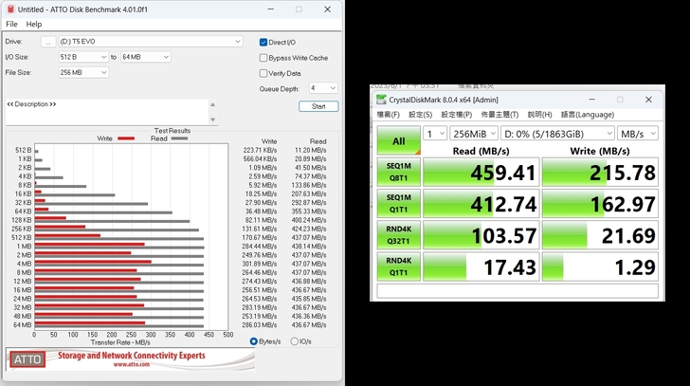
Task: Run all tests with the All button
Action: coord(398,140)
